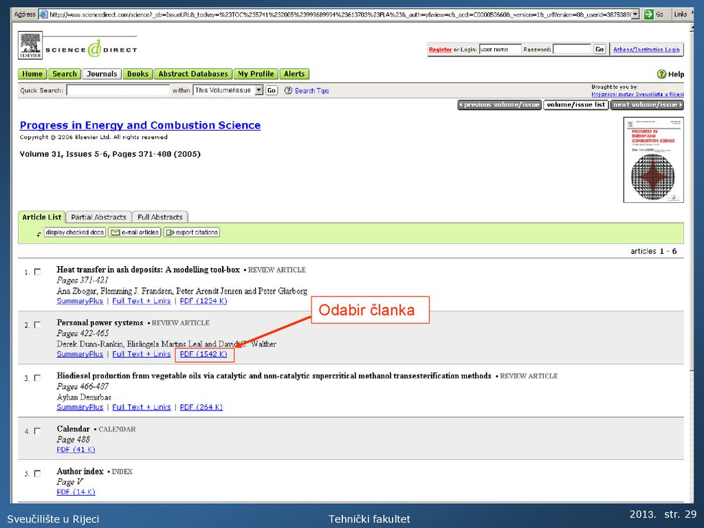
Task: Go to next volume/issue
Action: pyautogui.click(x=647, y=104)
